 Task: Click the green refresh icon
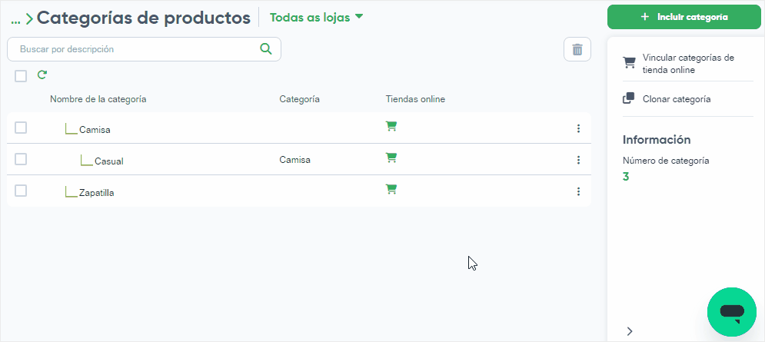(42, 75)
